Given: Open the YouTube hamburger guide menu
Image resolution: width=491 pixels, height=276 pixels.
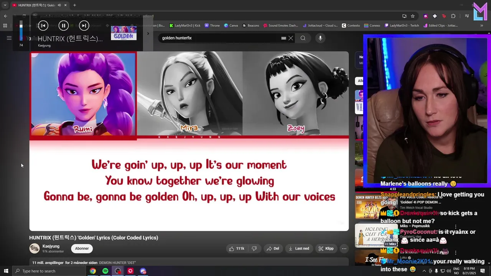Looking at the screenshot, I should [9, 38].
